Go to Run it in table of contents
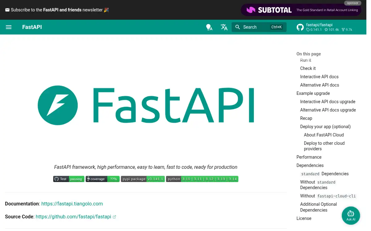 tap(306, 60)
